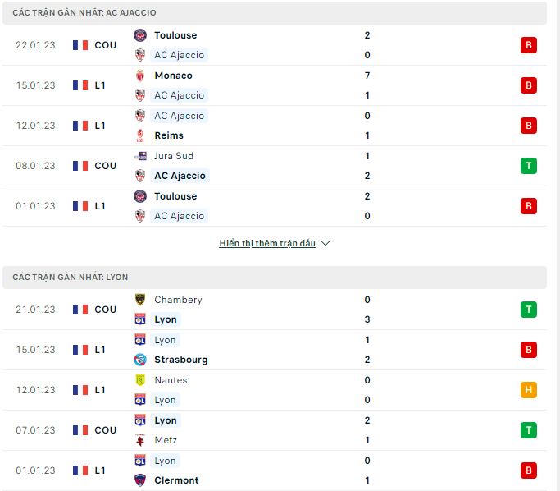The width and height of the screenshot is (560, 491).
Task: Click the Metz club crest icon
Action: point(140,440)
